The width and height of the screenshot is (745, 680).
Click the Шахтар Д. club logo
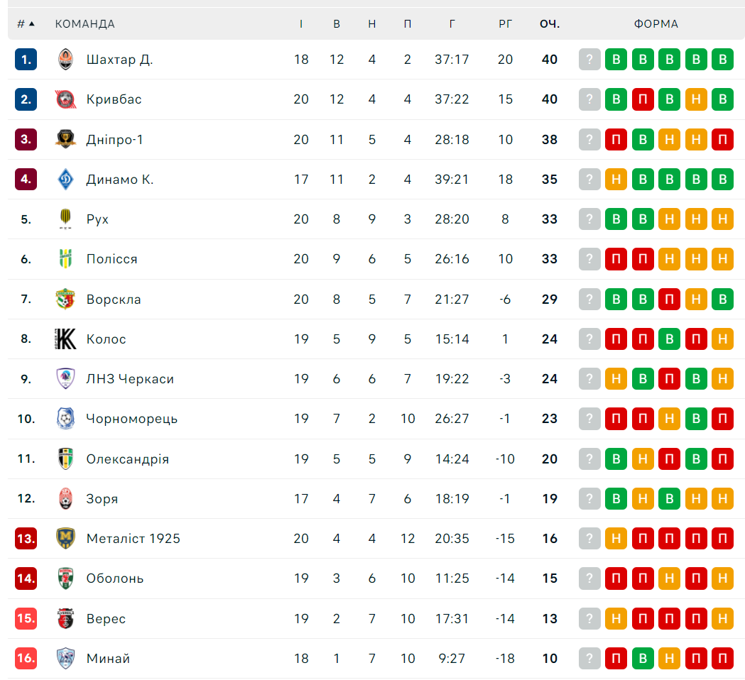click(x=65, y=60)
